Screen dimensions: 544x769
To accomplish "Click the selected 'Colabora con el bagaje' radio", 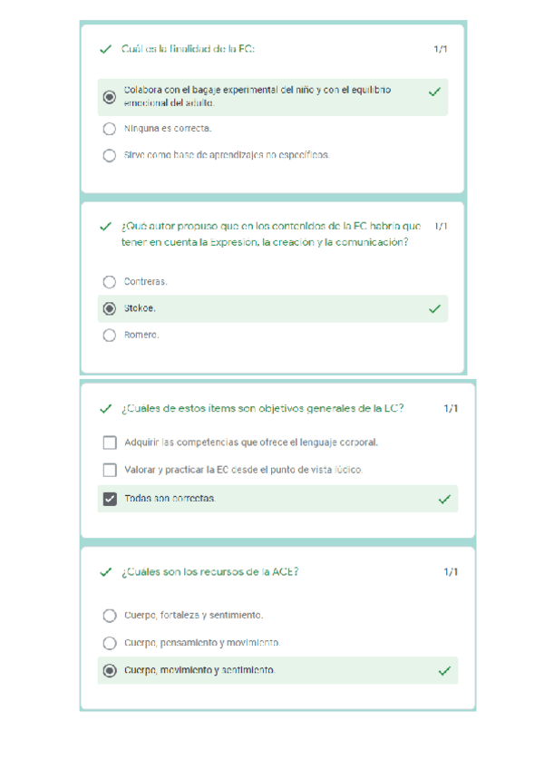I will coord(110,97).
